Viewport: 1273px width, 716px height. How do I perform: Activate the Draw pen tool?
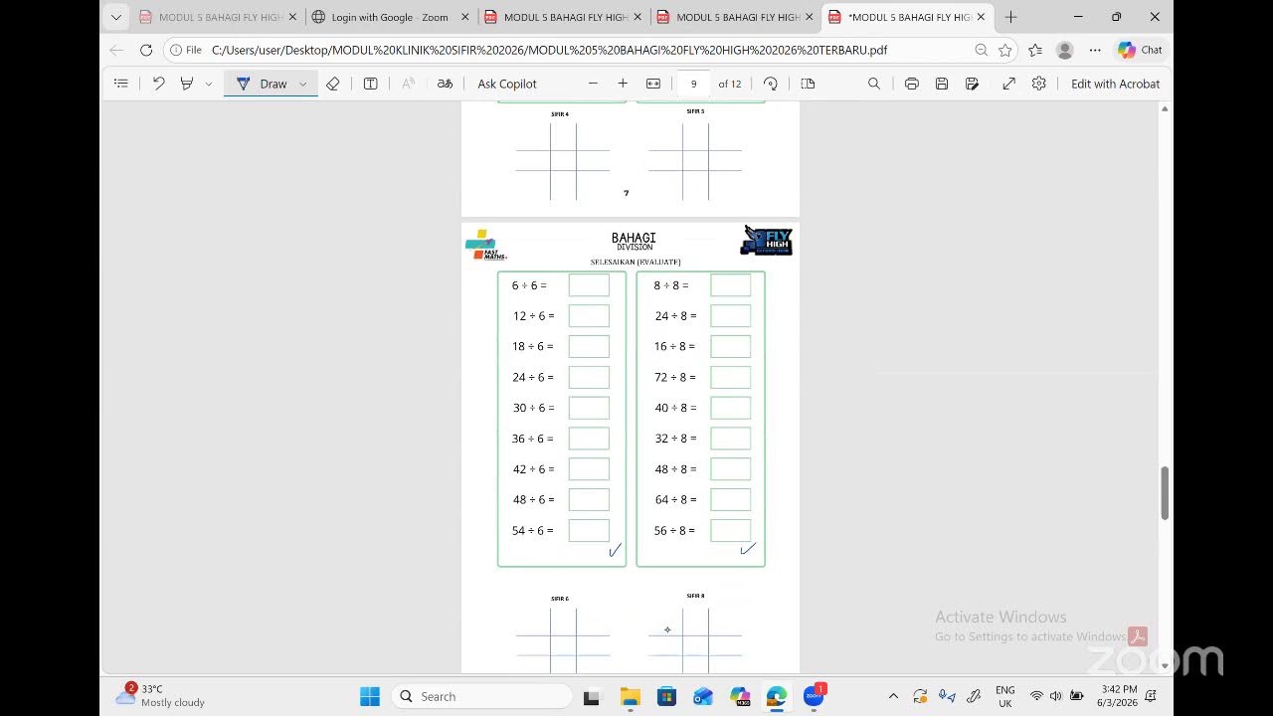click(263, 84)
